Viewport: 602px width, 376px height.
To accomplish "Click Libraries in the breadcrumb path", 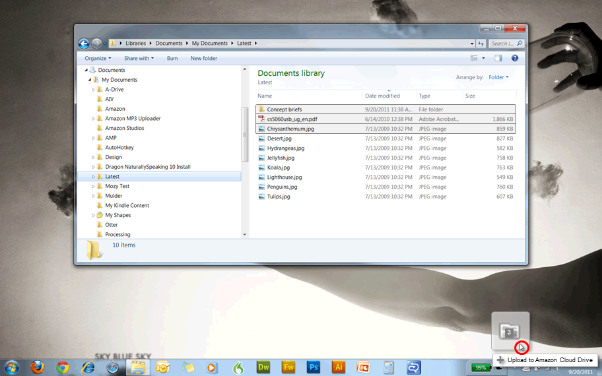I will click(x=135, y=44).
